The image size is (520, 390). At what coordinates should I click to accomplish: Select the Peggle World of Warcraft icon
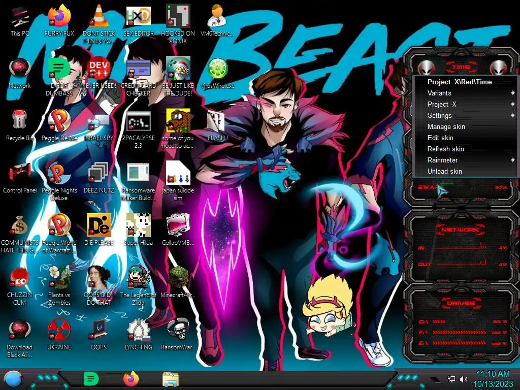tap(59, 234)
